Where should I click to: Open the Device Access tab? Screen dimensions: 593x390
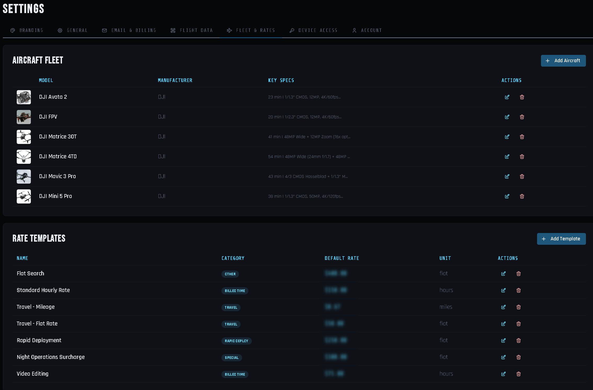(x=313, y=30)
